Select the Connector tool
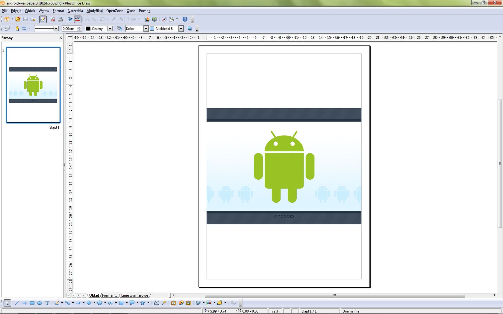Image resolution: width=503 pixels, height=314 pixels. [68, 303]
